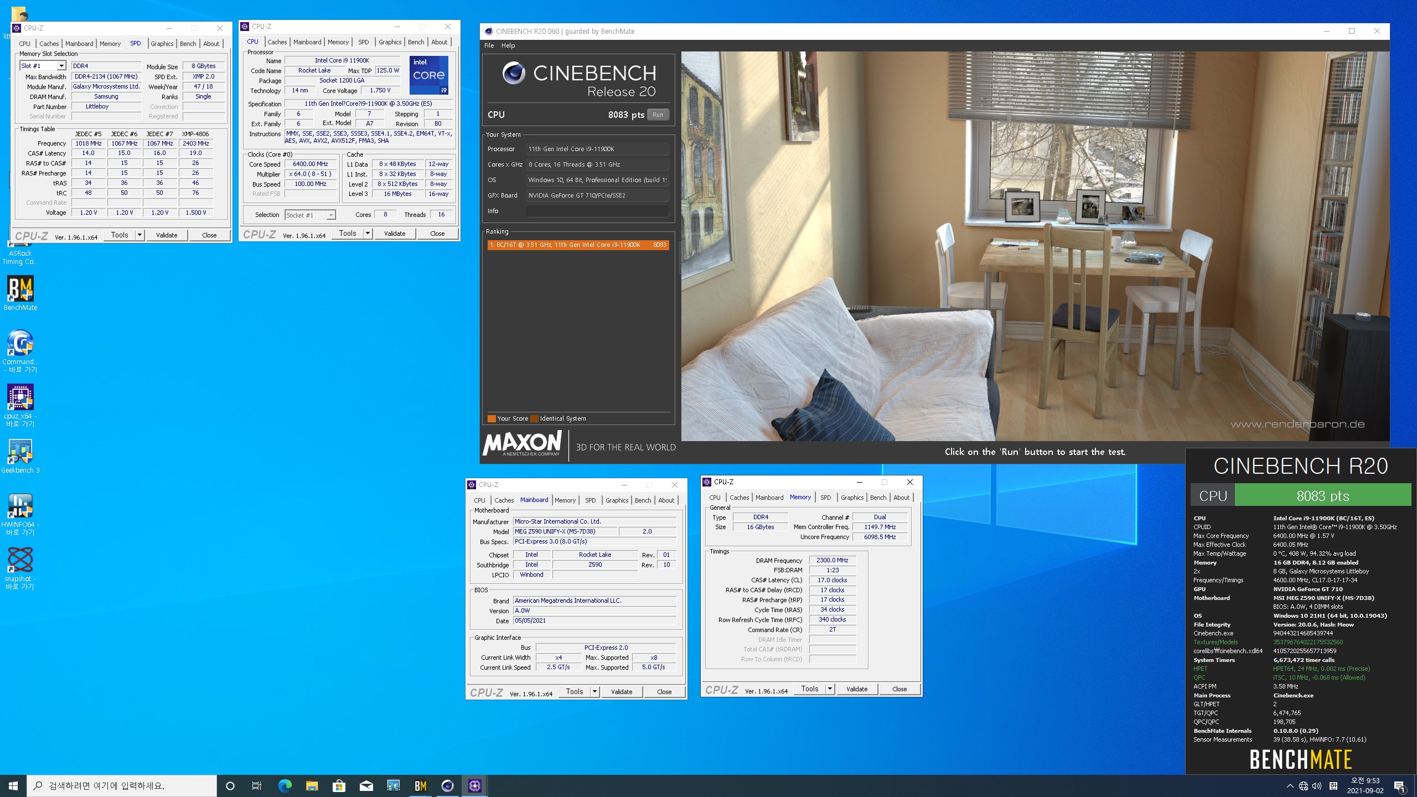Switch to CPU-Z taskbar button
The height and width of the screenshot is (797, 1417).
click(x=474, y=785)
